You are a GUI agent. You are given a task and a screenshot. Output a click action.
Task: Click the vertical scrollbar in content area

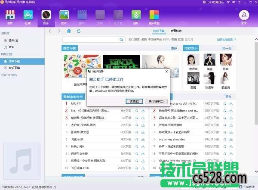click(256, 82)
